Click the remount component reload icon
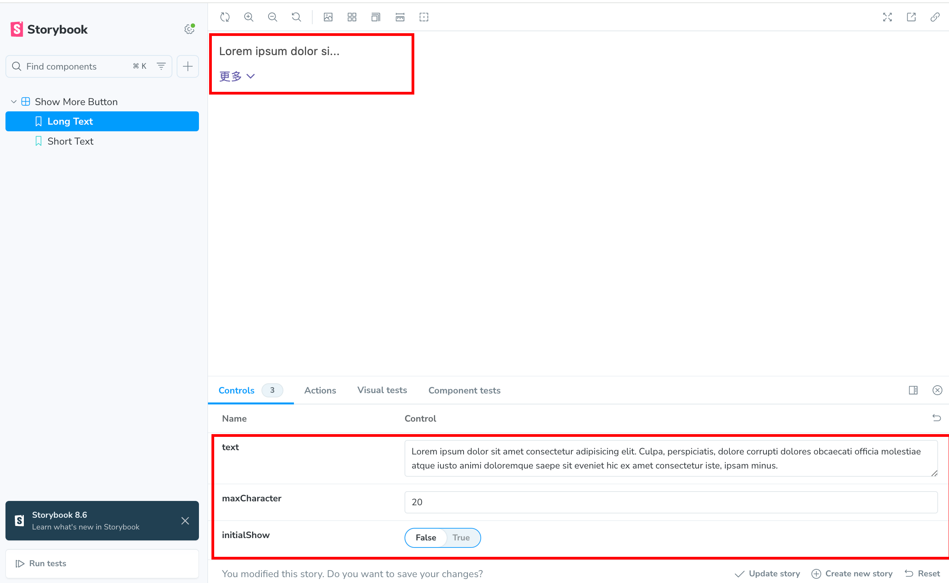Viewport: 949px width, 583px height. [x=225, y=17]
